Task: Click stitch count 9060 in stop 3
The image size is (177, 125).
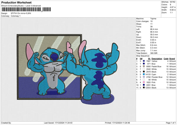Action: (x=148, y=66)
